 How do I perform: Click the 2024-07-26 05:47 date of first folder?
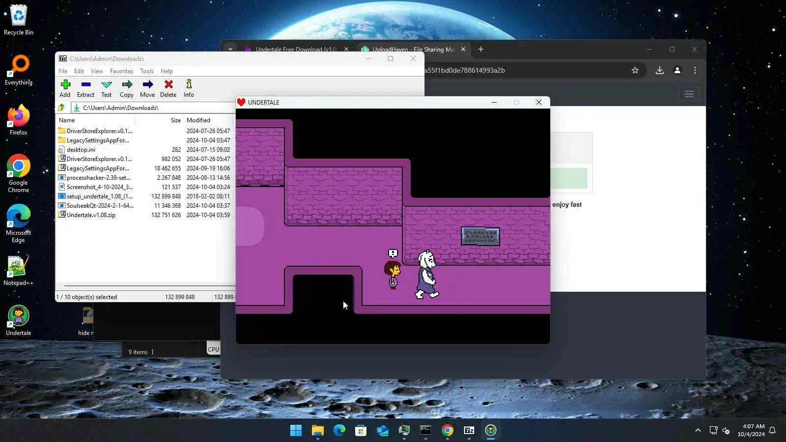pyautogui.click(x=208, y=131)
